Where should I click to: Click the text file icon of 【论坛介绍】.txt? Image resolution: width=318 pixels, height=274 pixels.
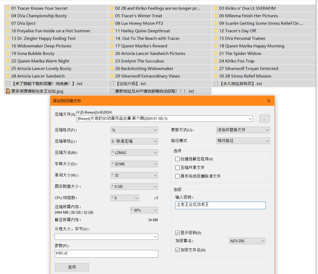click(112, 83)
